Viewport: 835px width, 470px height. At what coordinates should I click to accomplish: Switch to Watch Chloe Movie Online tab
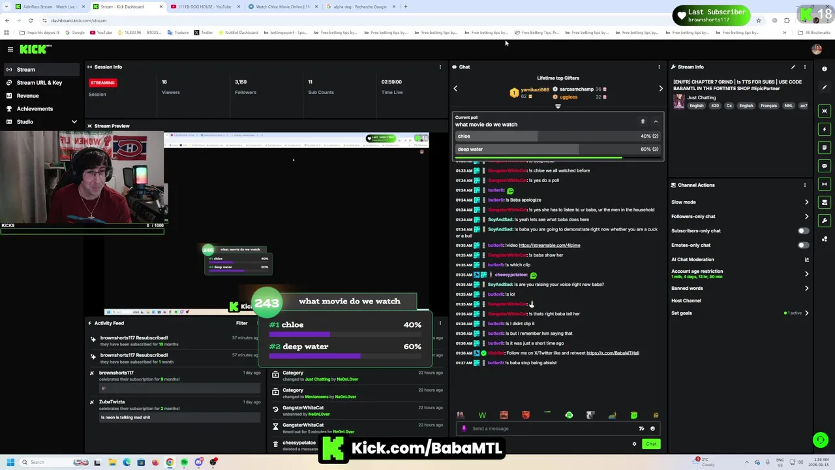pos(282,7)
